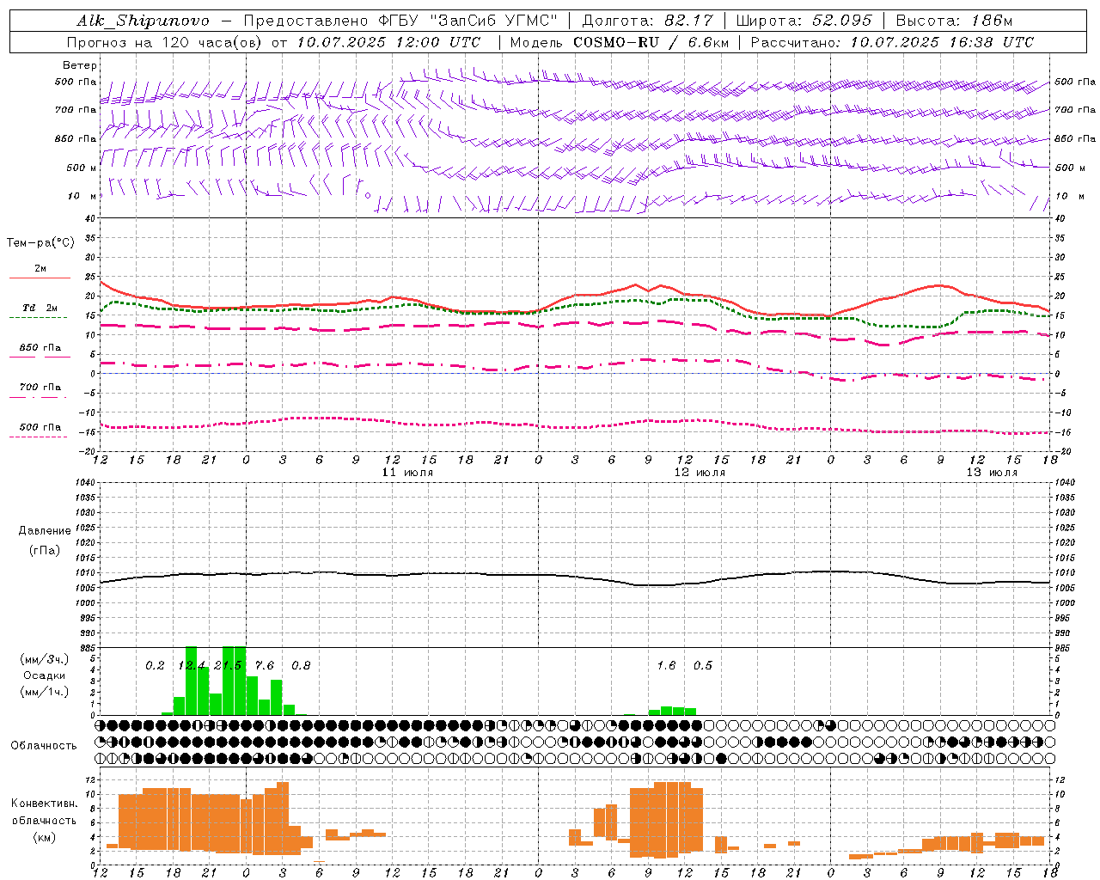Select the 1.6 precipitation total
This screenshot has height=880, width=1100.
(666, 665)
